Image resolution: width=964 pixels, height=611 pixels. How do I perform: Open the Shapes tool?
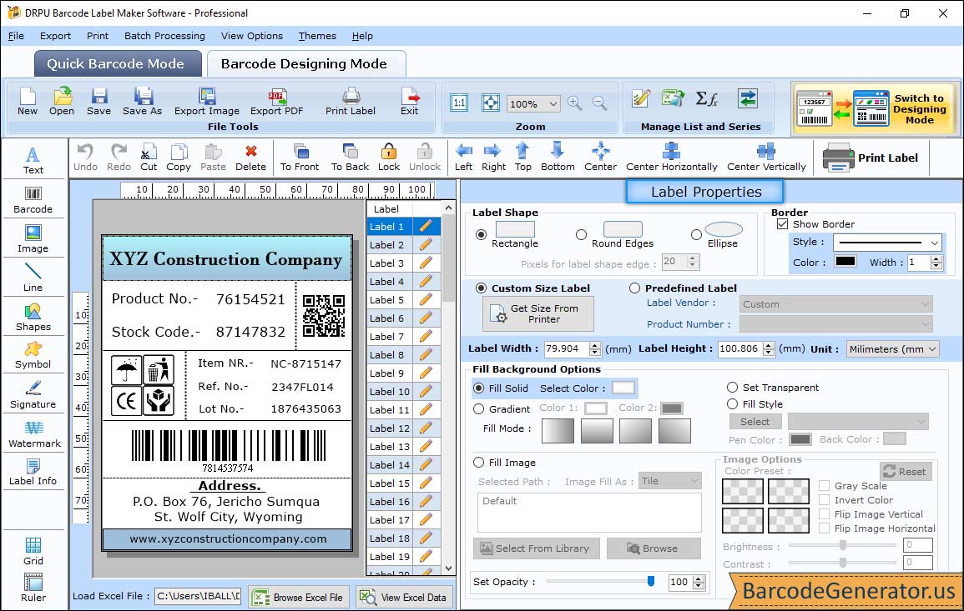[x=33, y=318]
